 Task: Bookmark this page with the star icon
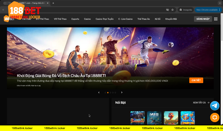coord(173,10)
